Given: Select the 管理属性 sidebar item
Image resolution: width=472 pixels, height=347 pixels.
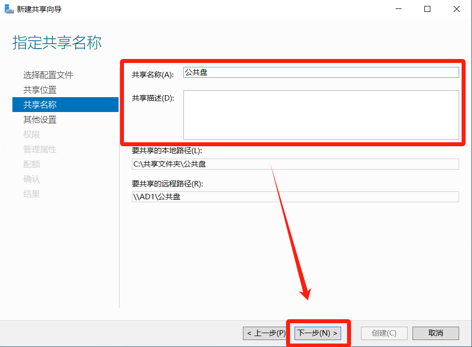Looking at the screenshot, I should 40,150.
